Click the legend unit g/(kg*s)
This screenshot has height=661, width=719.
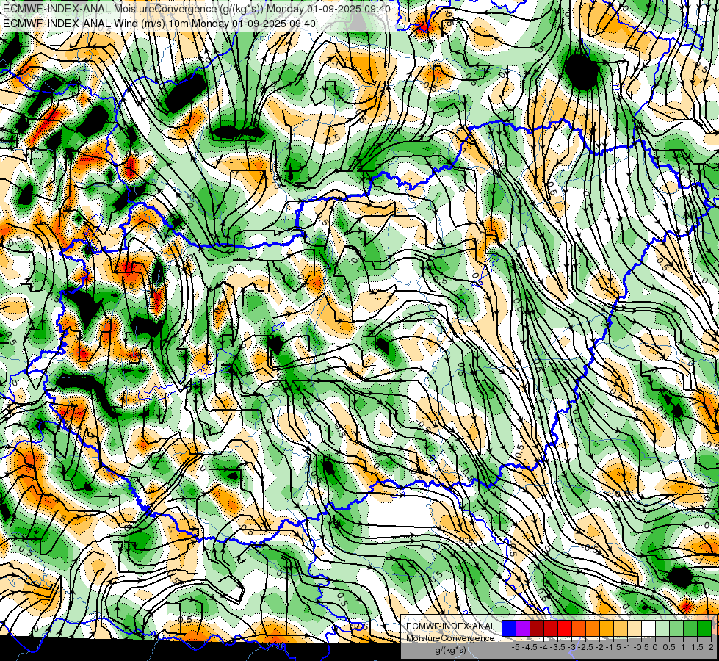[450, 650]
